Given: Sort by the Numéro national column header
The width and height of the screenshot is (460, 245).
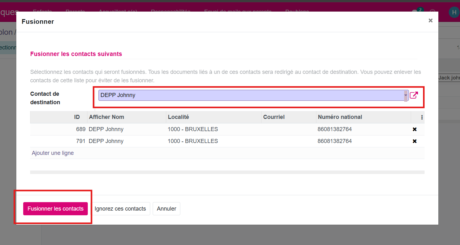Looking at the screenshot, I should click(x=340, y=117).
